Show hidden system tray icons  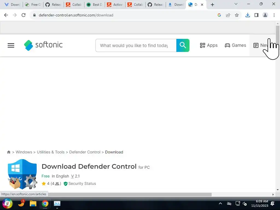coord(220,203)
